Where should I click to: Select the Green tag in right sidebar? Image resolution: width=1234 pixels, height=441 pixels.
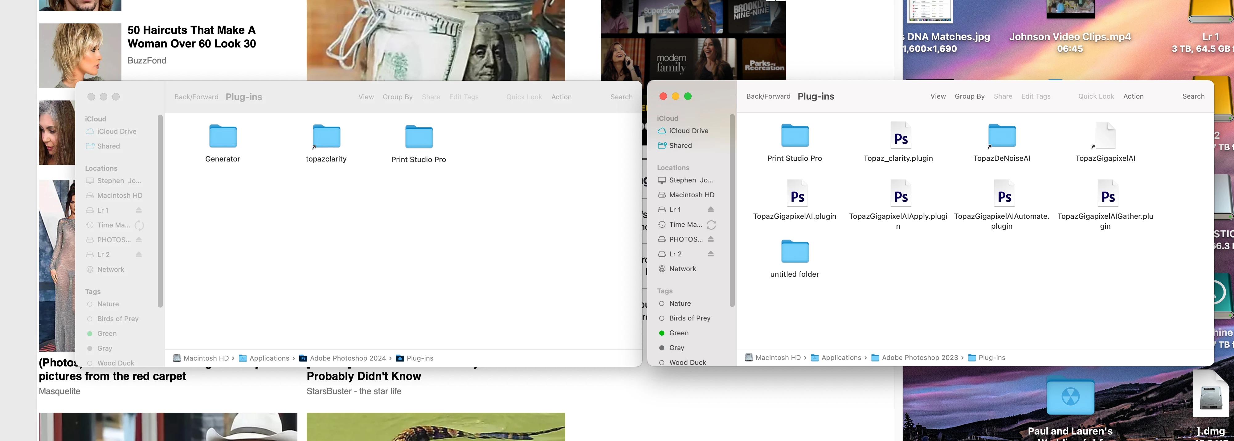[678, 333]
